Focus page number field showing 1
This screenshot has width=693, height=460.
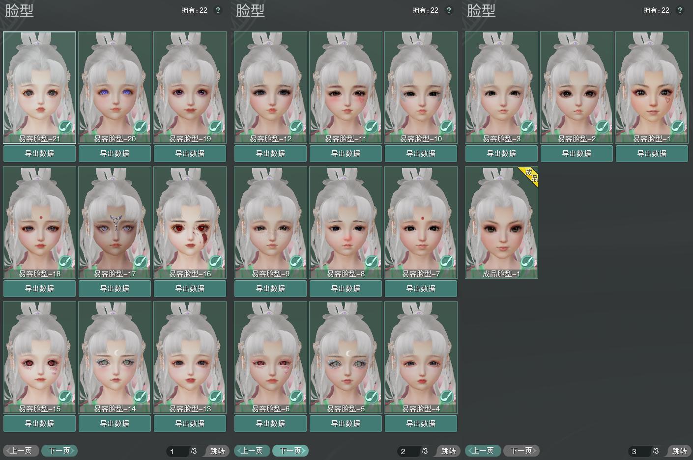[x=177, y=451]
